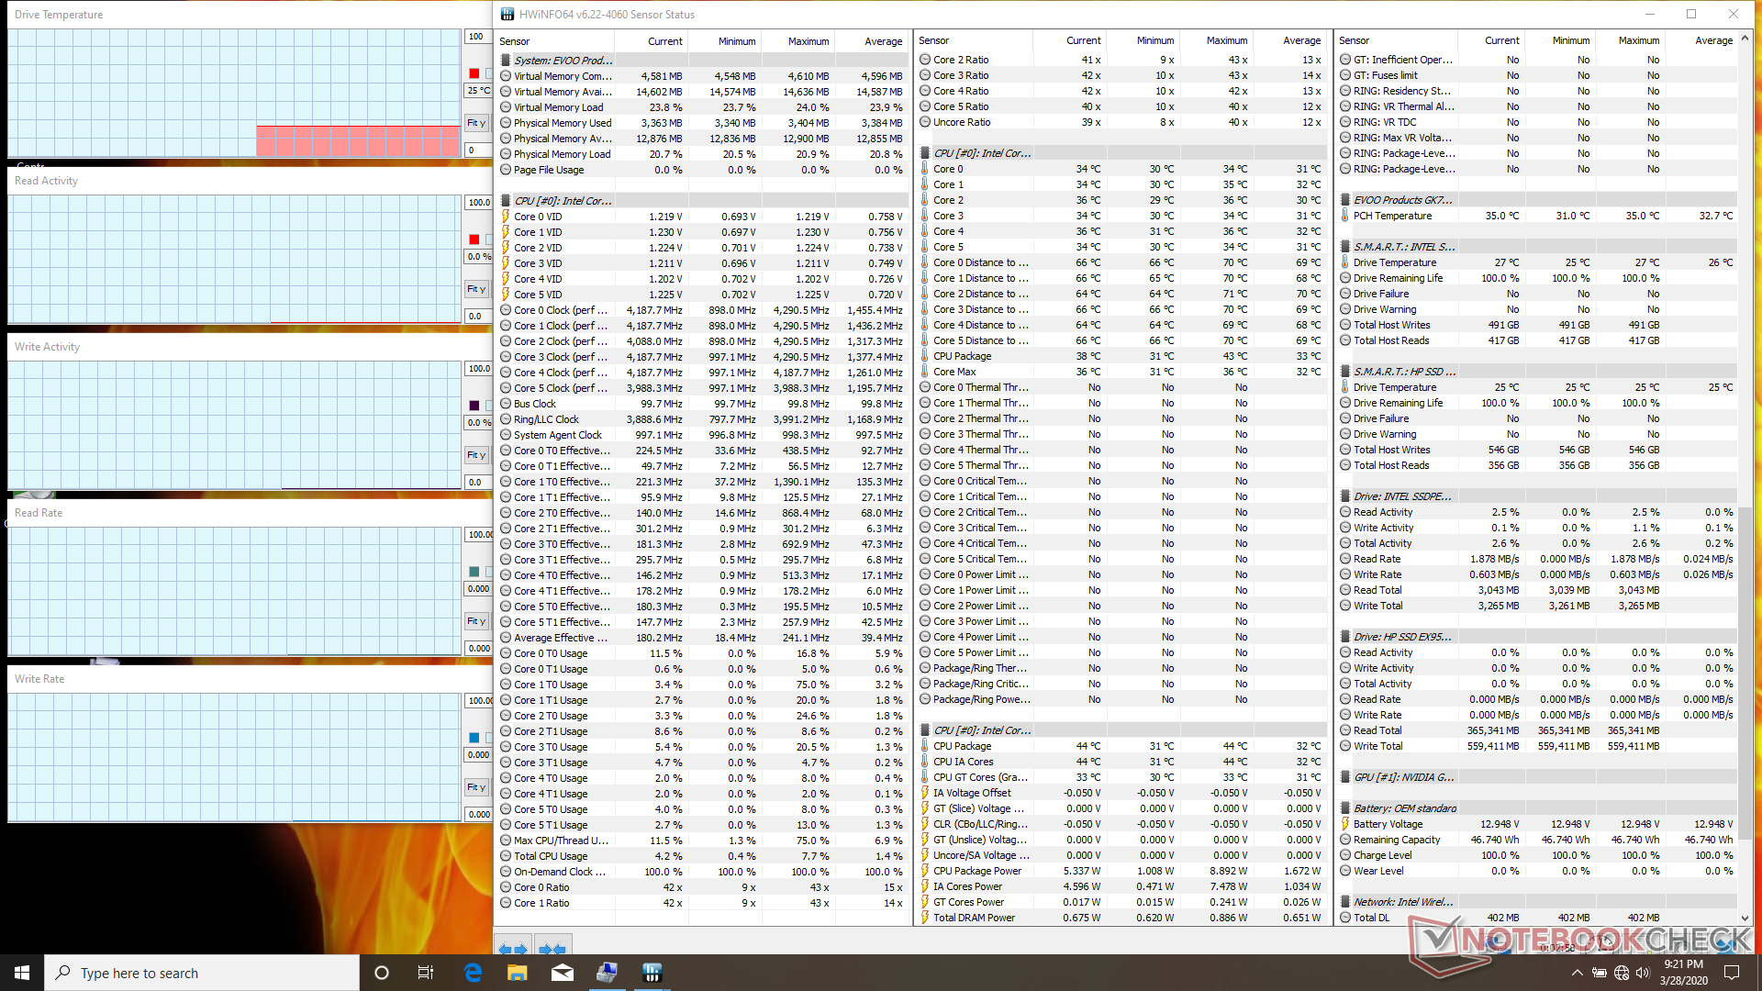This screenshot has width=1762, height=991.
Task: Click the PCH Temperature thermometer icon
Action: coord(1345,216)
